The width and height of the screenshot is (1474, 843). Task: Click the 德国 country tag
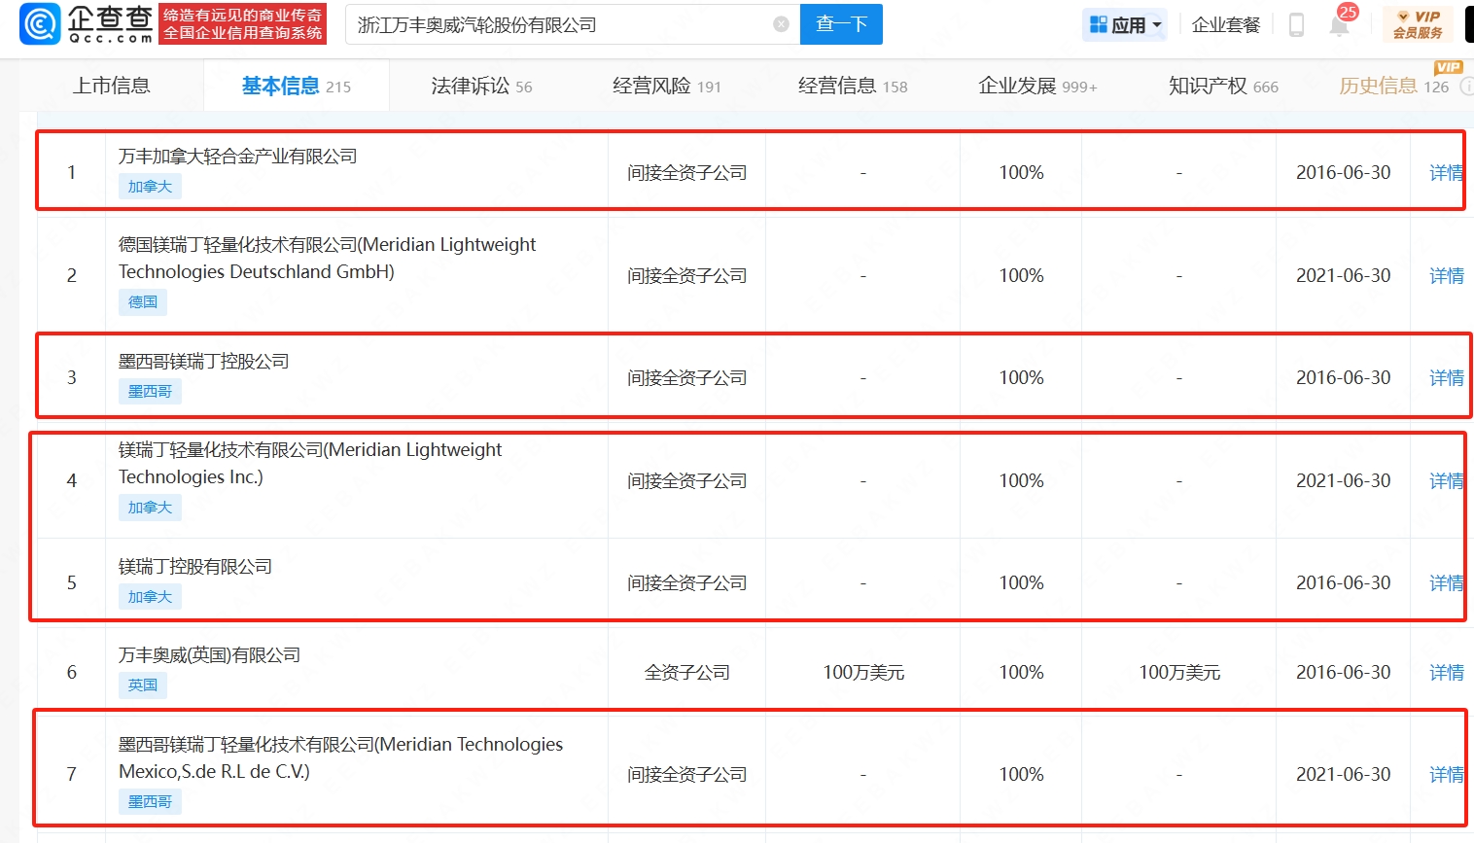(143, 302)
